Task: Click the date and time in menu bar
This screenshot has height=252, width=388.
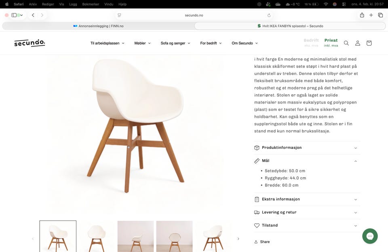Action: point(367,4)
